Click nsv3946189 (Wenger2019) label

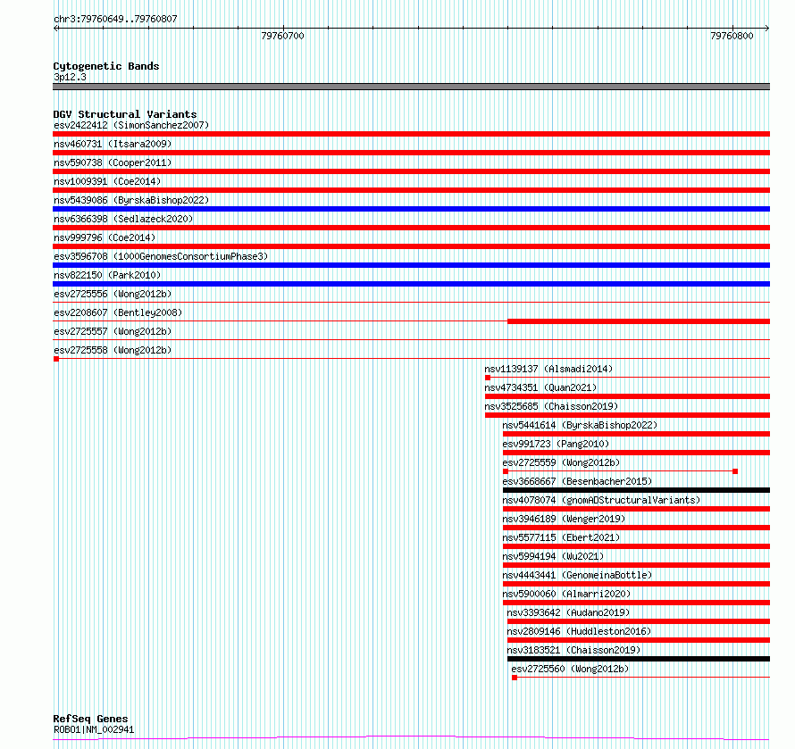click(x=564, y=519)
